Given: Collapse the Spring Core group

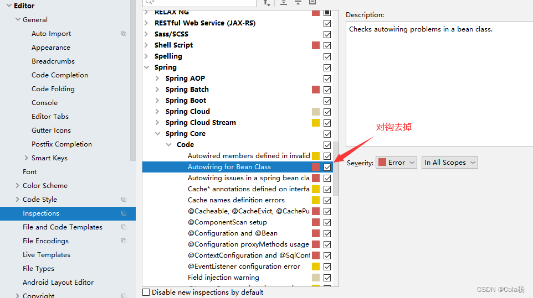Looking at the screenshot, I should click(157, 134).
